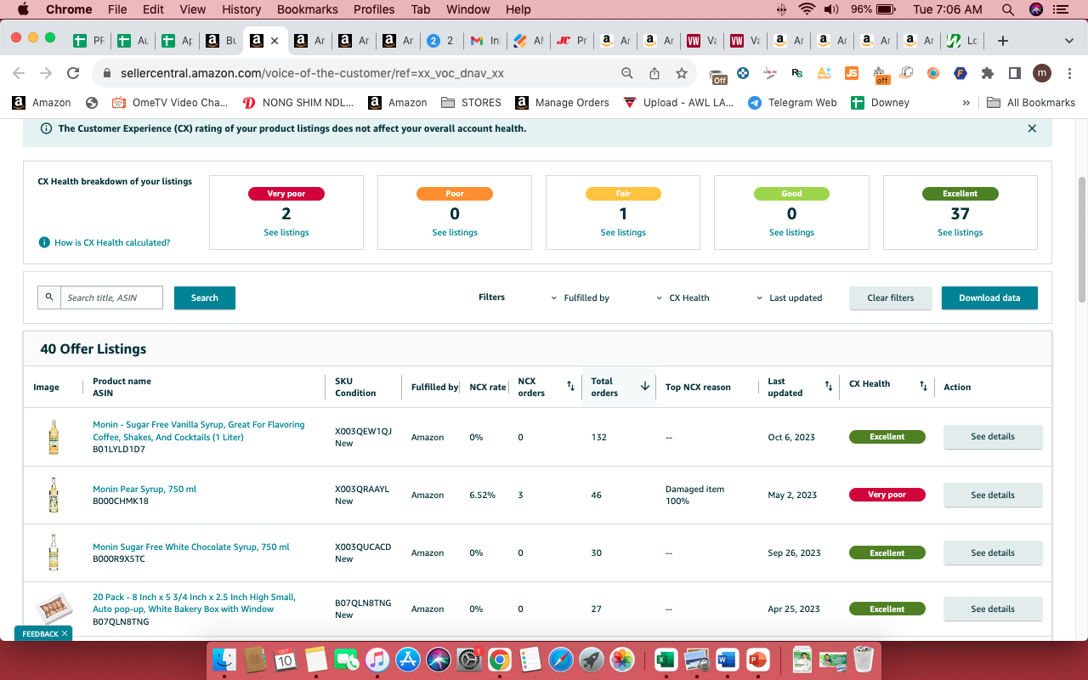Open the zoom magnifier in the address bar
1088x680 pixels.
627,73
